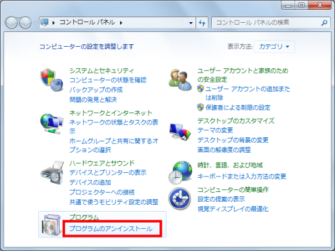Close the Control Panel window
This screenshot has height=251, width=335.
tap(320, 5)
